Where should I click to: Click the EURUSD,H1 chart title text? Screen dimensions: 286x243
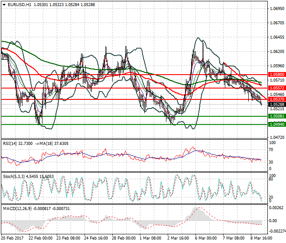(x=19, y=5)
